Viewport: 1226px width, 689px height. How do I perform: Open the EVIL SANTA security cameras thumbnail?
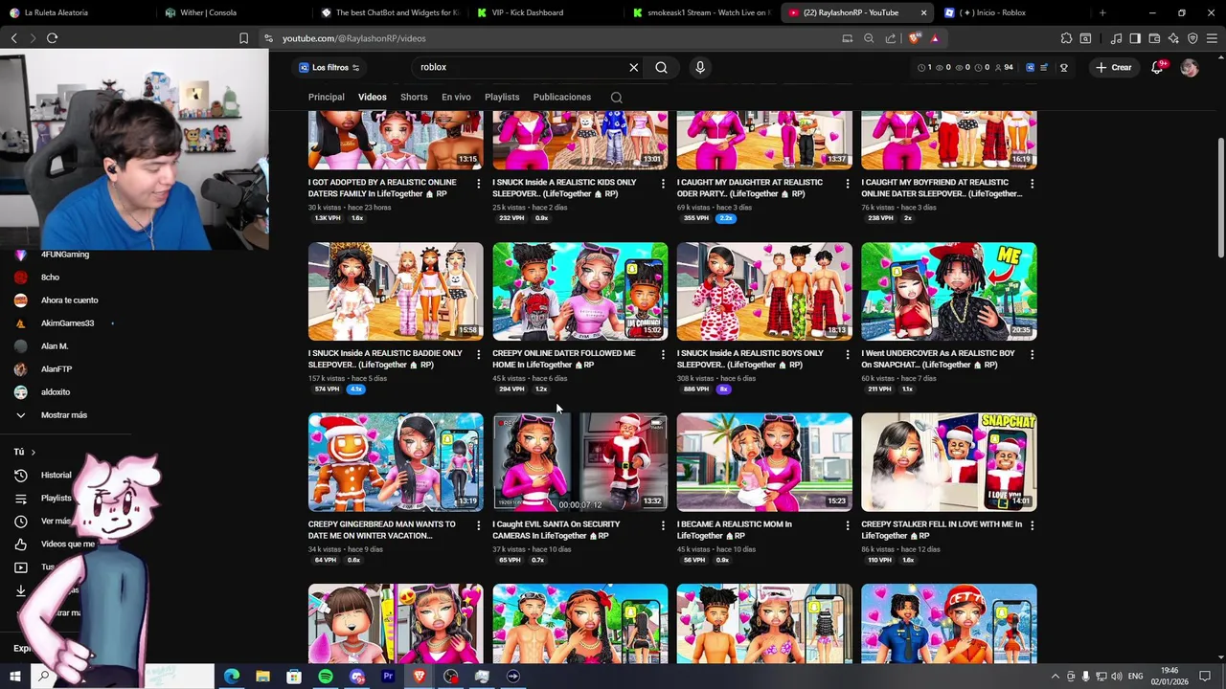579,462
